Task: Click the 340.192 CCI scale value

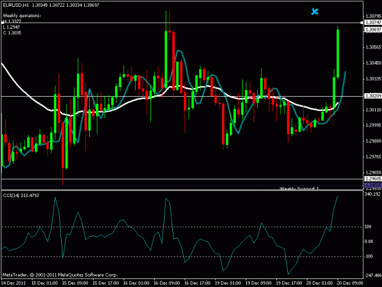Action: (x=372, y=194)
